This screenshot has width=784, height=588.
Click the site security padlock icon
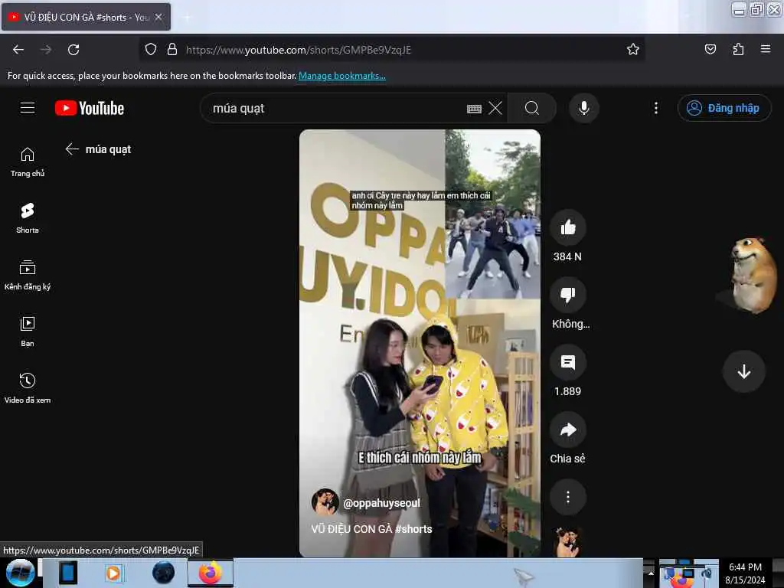pos(172,49)
